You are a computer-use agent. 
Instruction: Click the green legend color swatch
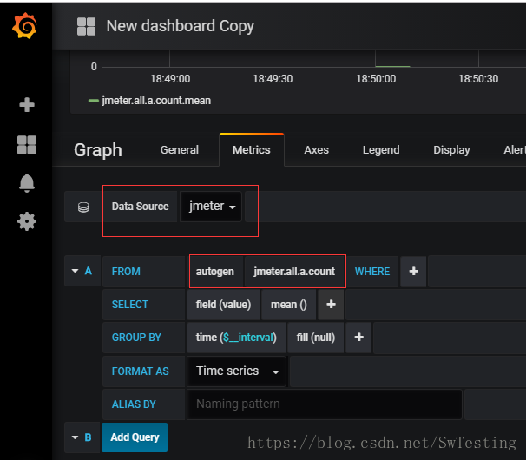click(x=93, y=101)
